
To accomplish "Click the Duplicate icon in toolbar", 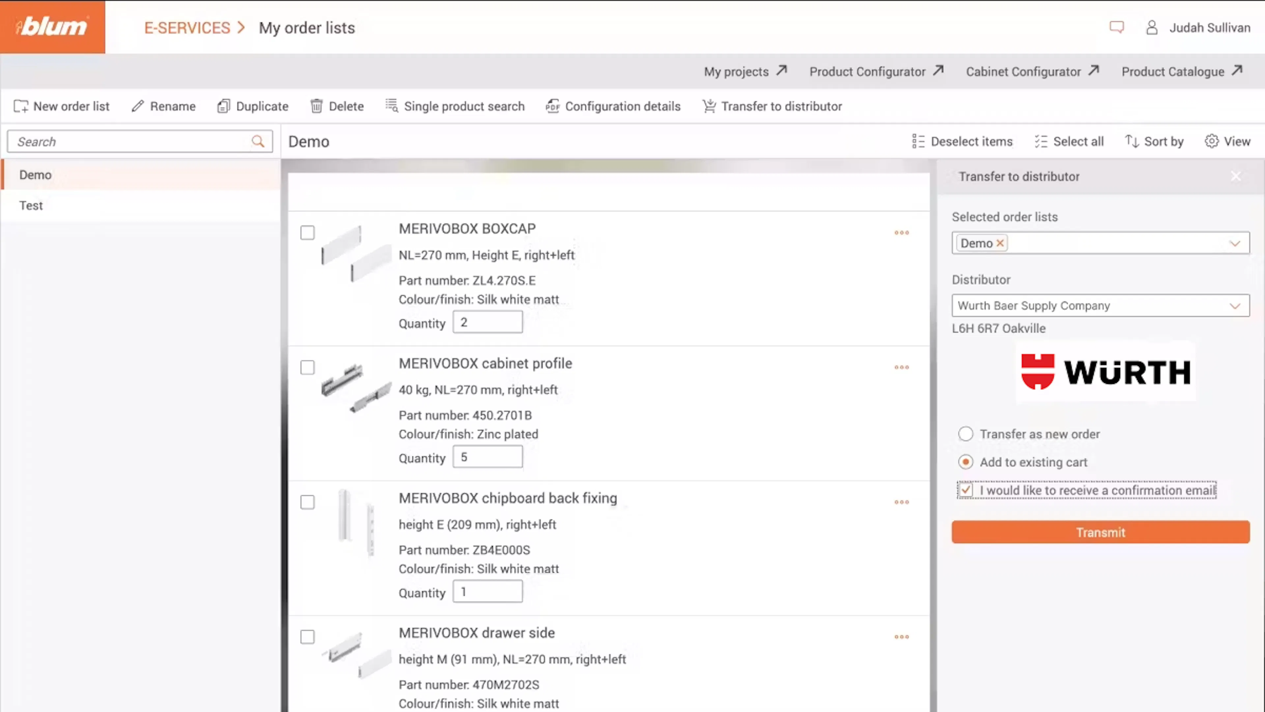I will click(x=223, y=106).
